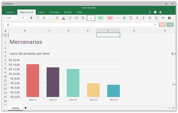Toggle italic formatting

point(38,18)
